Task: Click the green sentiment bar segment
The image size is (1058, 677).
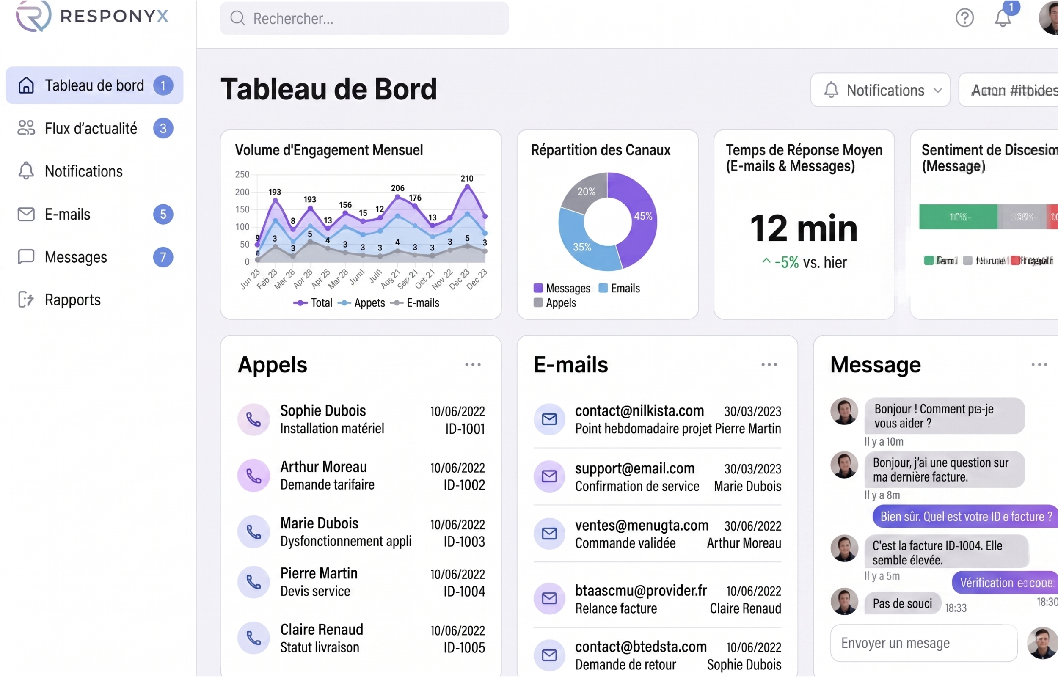Action: (x=958, y=217)
